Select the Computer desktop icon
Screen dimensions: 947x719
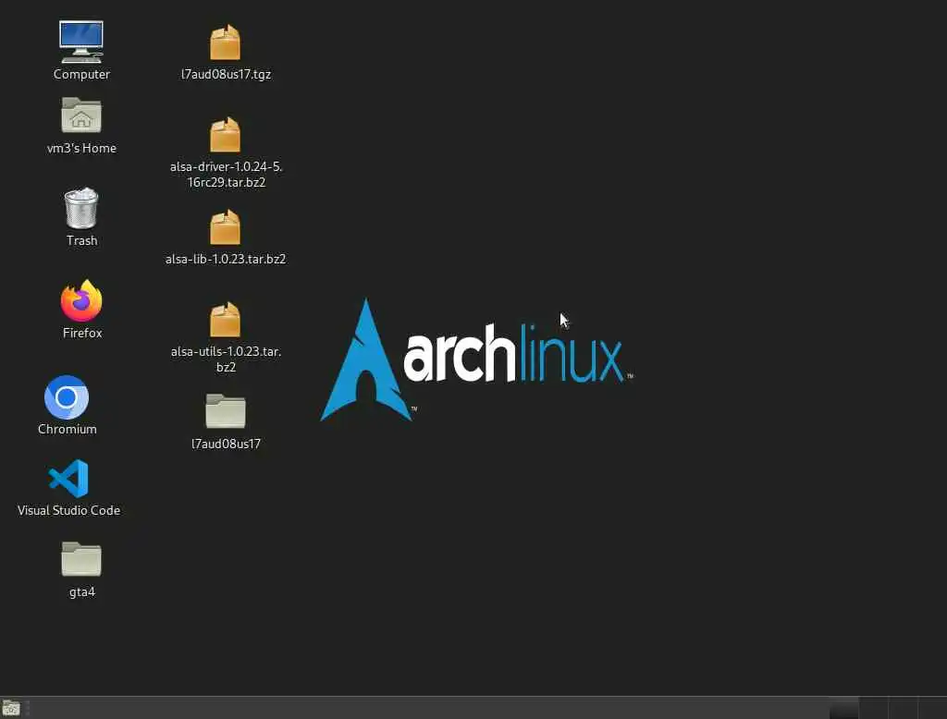click(x=81, y=42)
